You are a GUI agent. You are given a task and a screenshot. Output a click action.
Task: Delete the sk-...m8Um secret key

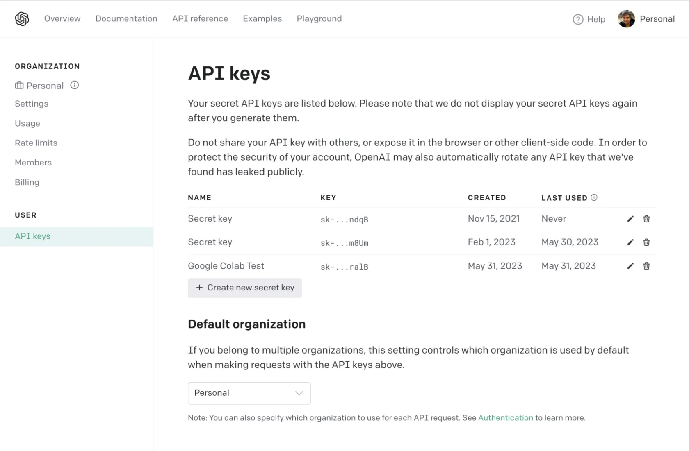(646, 242)
